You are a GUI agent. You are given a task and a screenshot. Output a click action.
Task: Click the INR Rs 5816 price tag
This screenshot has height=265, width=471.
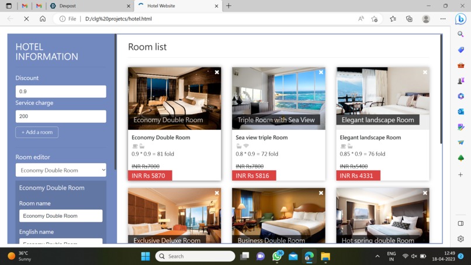click(x=254, y=175)
